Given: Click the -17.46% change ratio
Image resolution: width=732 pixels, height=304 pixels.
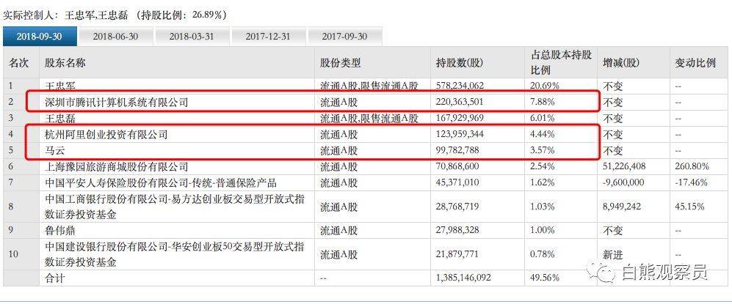Looking at the screenshot, I should click(692, 182).
